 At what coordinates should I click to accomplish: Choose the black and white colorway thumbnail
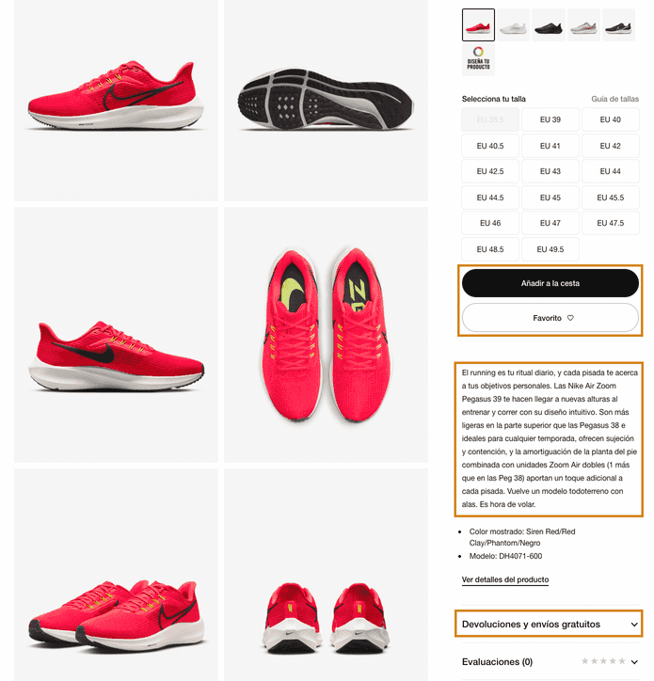coord(618,24)
